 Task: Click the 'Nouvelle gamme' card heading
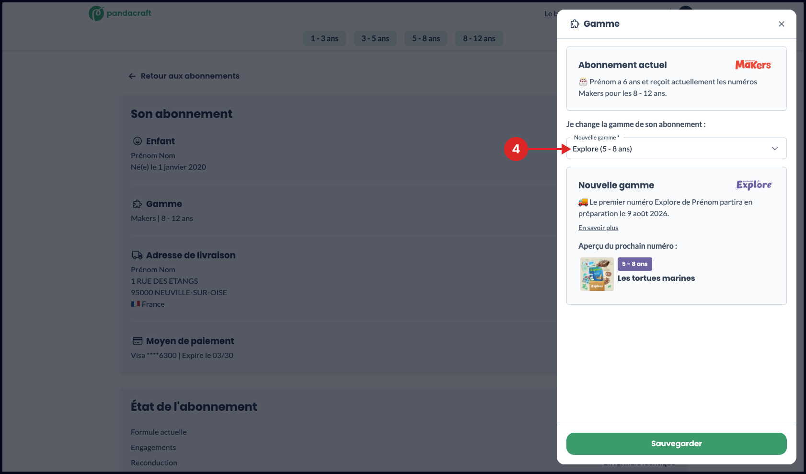tap(616, 185)
